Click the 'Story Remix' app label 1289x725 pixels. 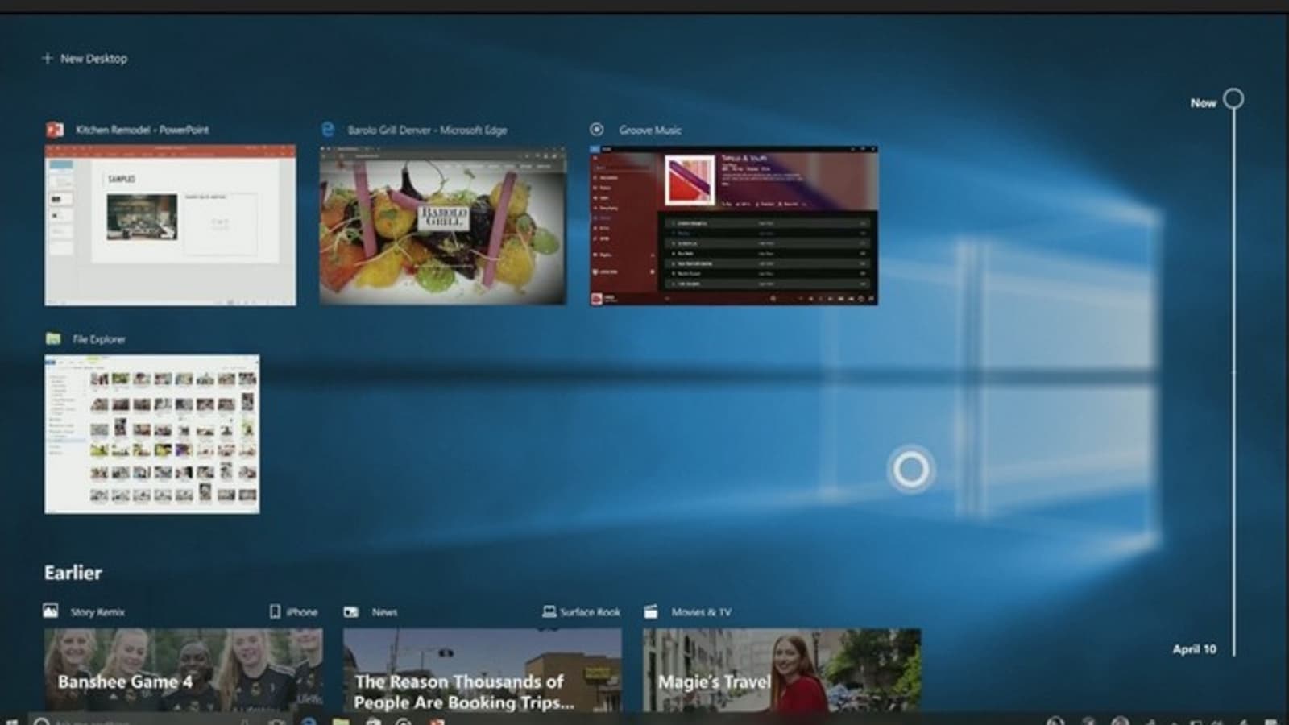point(97,612)
